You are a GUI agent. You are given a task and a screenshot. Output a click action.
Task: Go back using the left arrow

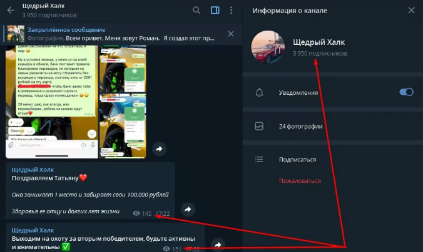pos(11,10)
